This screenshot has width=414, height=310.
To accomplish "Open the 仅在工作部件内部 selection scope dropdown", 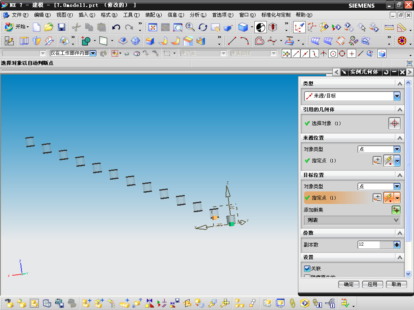I will (93, 53).
